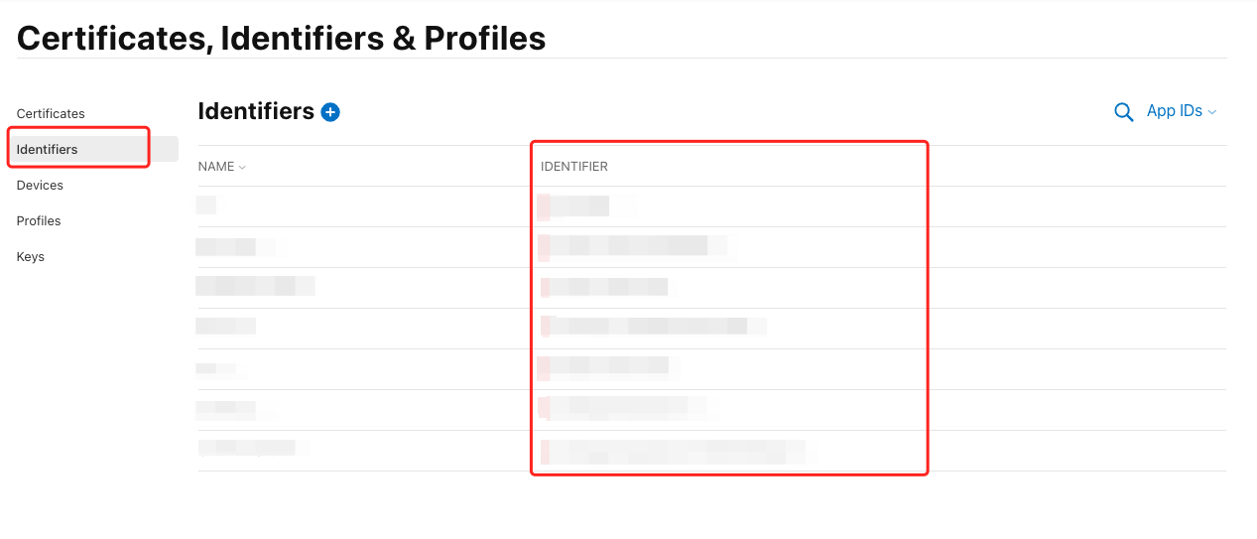Click the search magnifier icon

coord(1123,112)
